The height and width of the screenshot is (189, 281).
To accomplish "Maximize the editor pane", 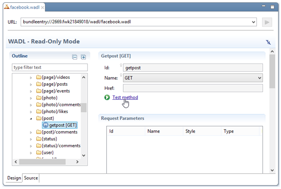I will point(272,7).
